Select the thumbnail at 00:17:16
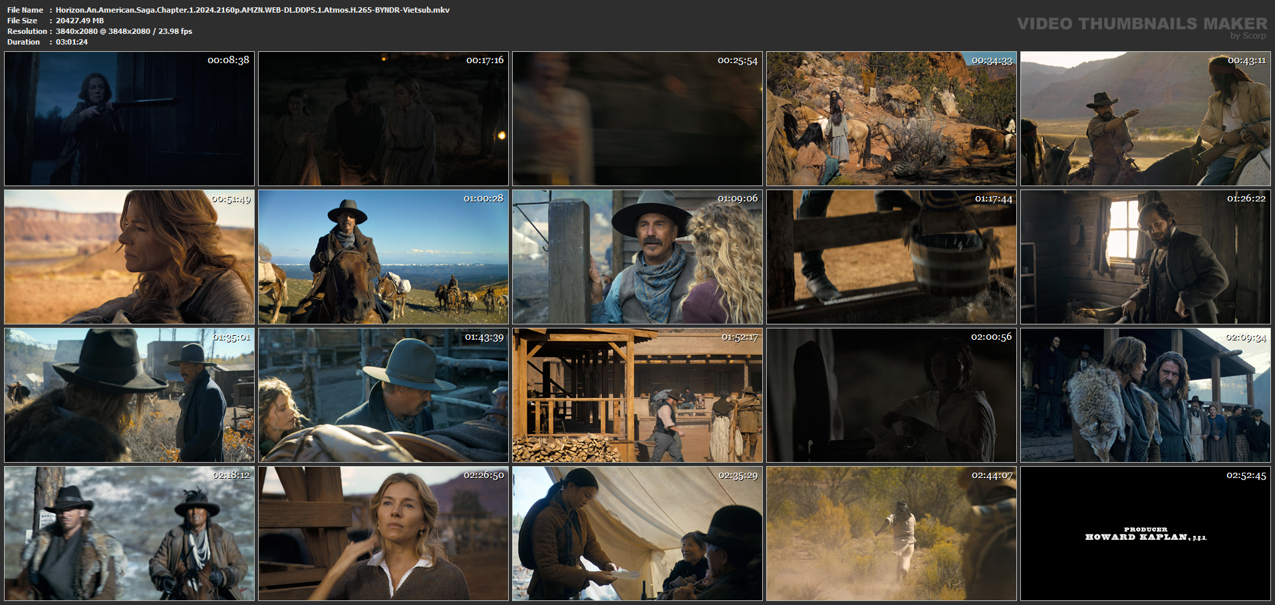This screenshot has width=1275, height=605. 383,119
